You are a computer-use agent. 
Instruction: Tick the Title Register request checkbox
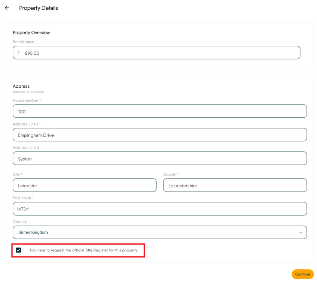pyautogui.click(x=18, y=250)
